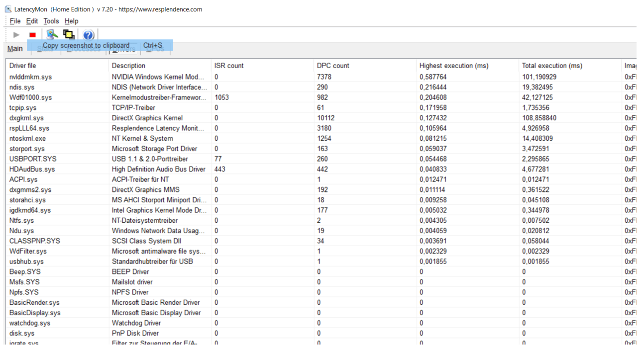Sort by the ISR count column header
The image size is (637, 345).
[262, 66]
